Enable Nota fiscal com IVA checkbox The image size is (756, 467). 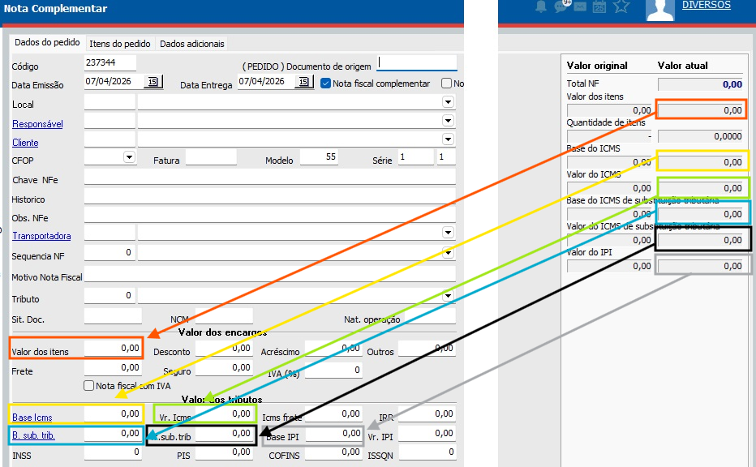[89, 386]
